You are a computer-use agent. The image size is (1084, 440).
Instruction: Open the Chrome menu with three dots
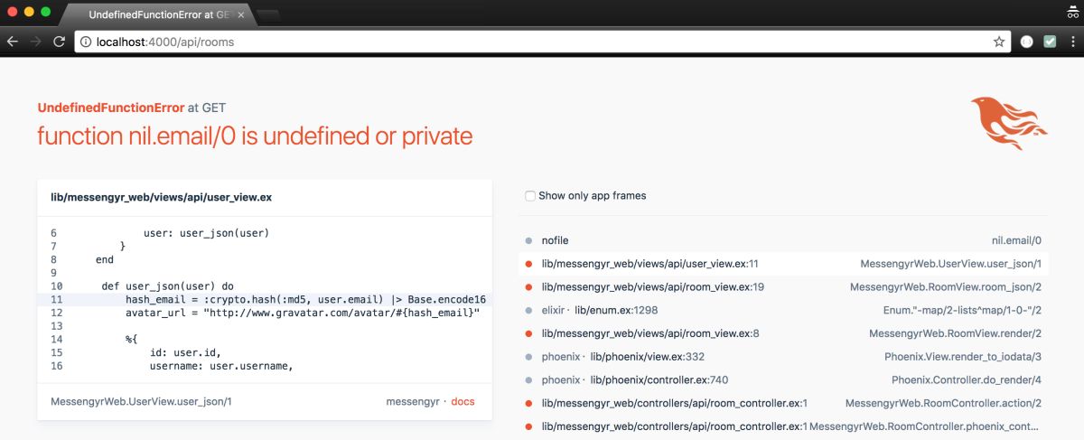(x=1073, y=42)
